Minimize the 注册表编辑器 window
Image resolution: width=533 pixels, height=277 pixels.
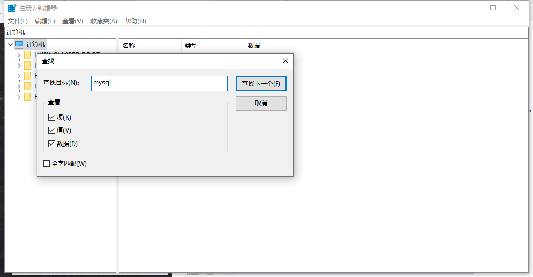470,8
